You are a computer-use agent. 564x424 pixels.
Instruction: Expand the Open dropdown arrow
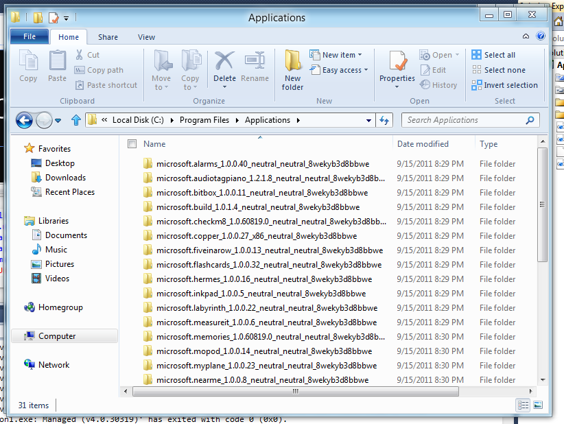coord(457,55)
